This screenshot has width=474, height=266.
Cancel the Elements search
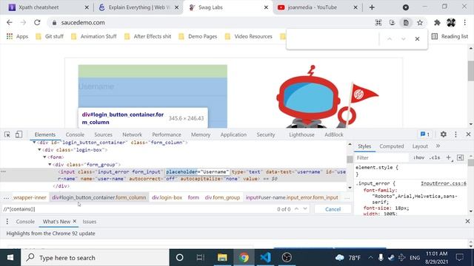pos(333,209)
